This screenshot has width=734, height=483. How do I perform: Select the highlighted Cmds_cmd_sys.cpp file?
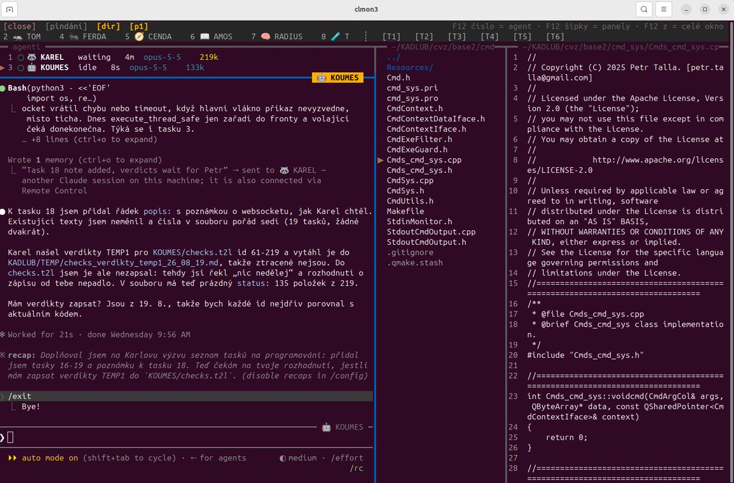(x=424, y=160)
